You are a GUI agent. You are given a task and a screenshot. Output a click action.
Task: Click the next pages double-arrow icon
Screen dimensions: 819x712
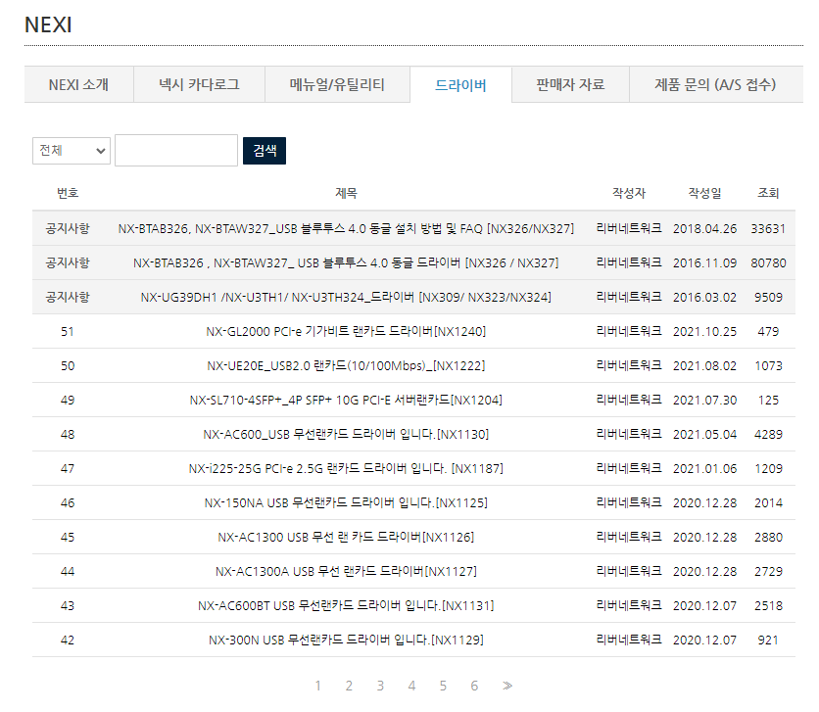pyautogui.click(x=507, y=686)
